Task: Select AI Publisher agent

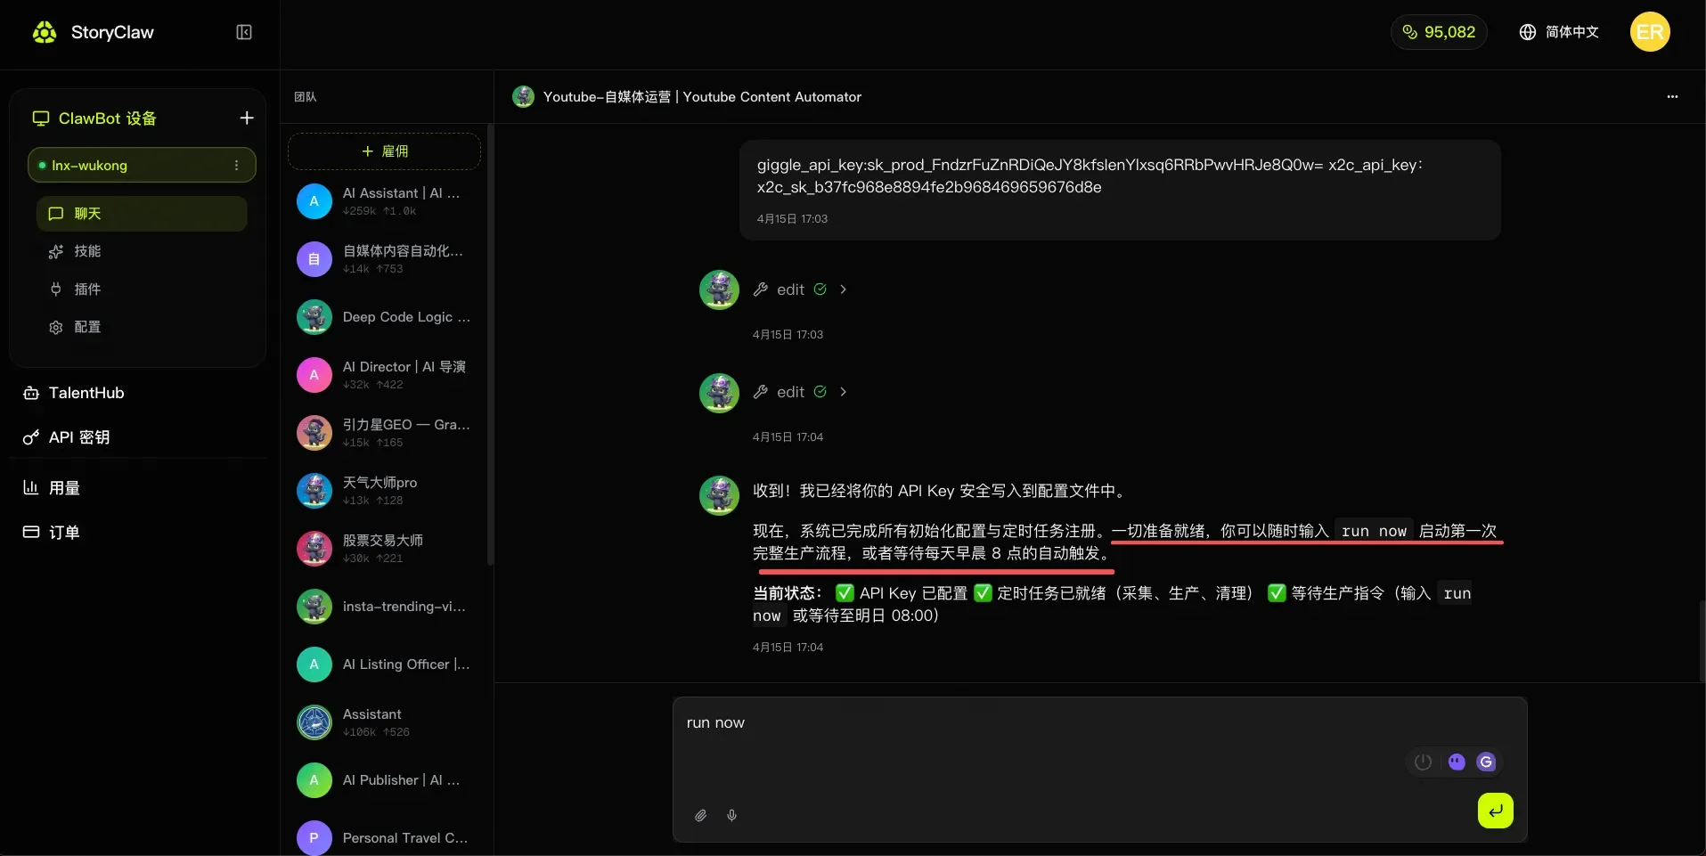Action: click(x=384, y=780)
